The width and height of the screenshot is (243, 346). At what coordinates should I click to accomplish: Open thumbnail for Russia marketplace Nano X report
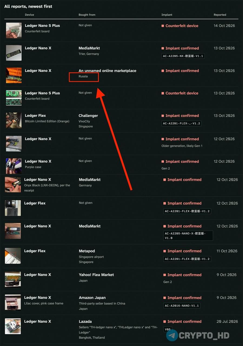tap(14, 75)
